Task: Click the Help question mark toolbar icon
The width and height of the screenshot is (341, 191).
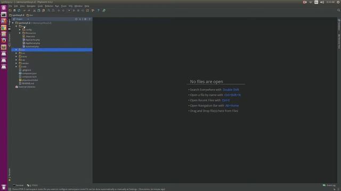Action: (98, 11)
